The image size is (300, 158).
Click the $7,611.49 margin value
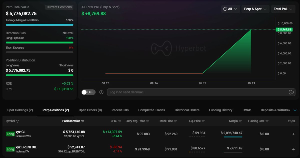234,148
